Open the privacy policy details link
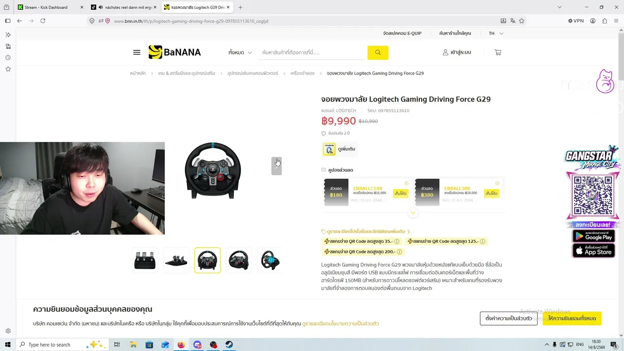 click(x=340, y=324)
